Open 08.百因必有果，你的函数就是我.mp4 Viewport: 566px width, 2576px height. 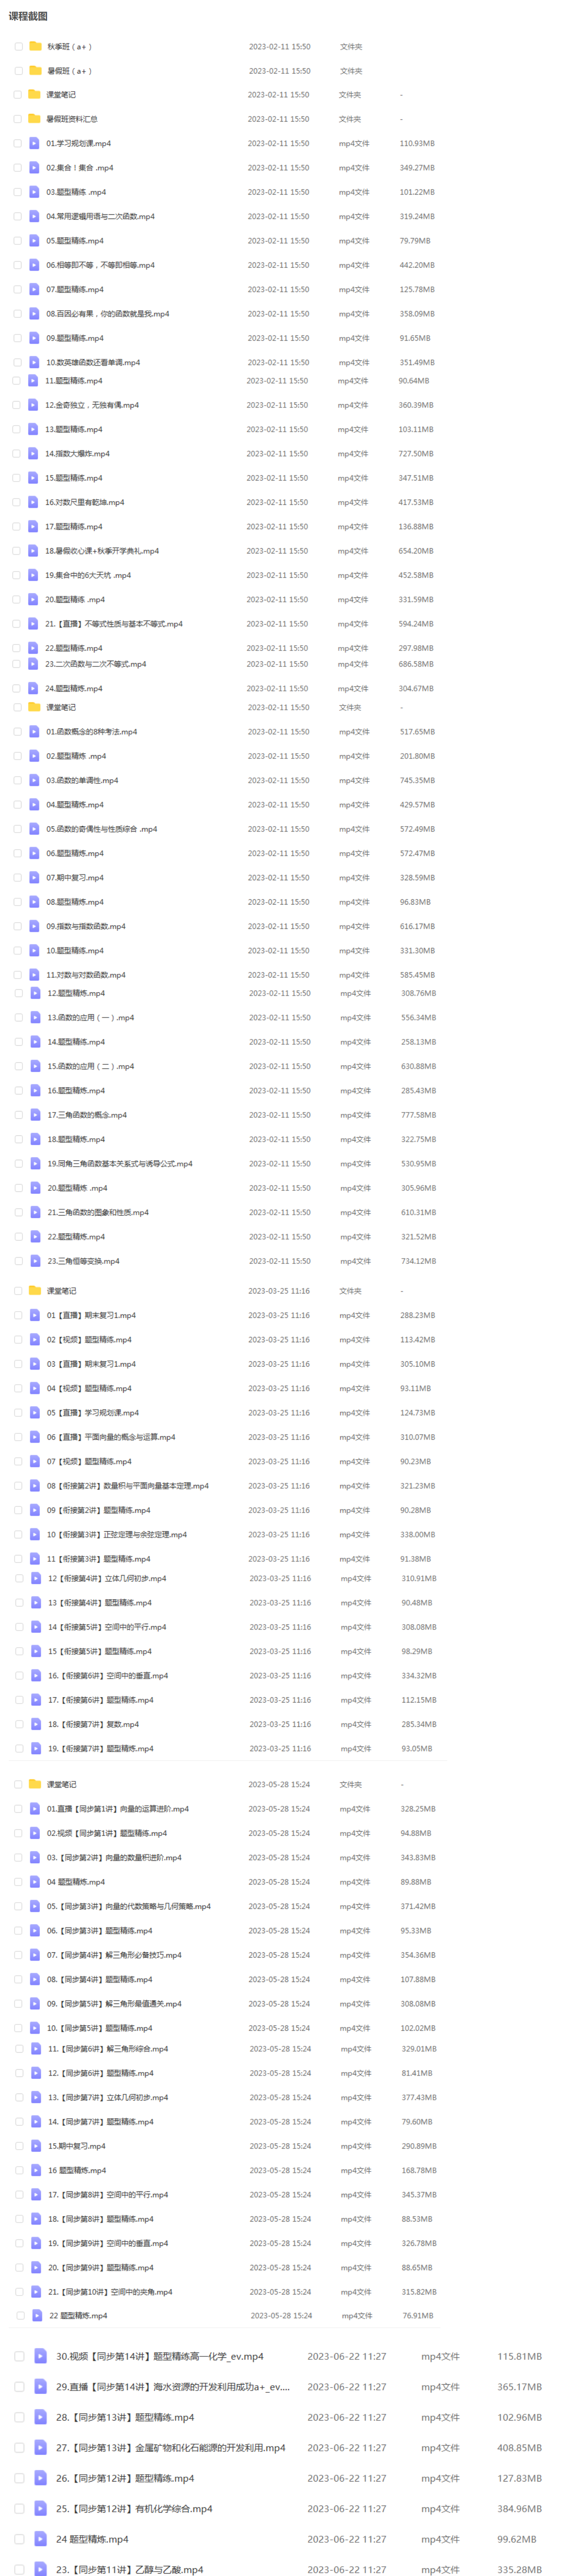107,314
